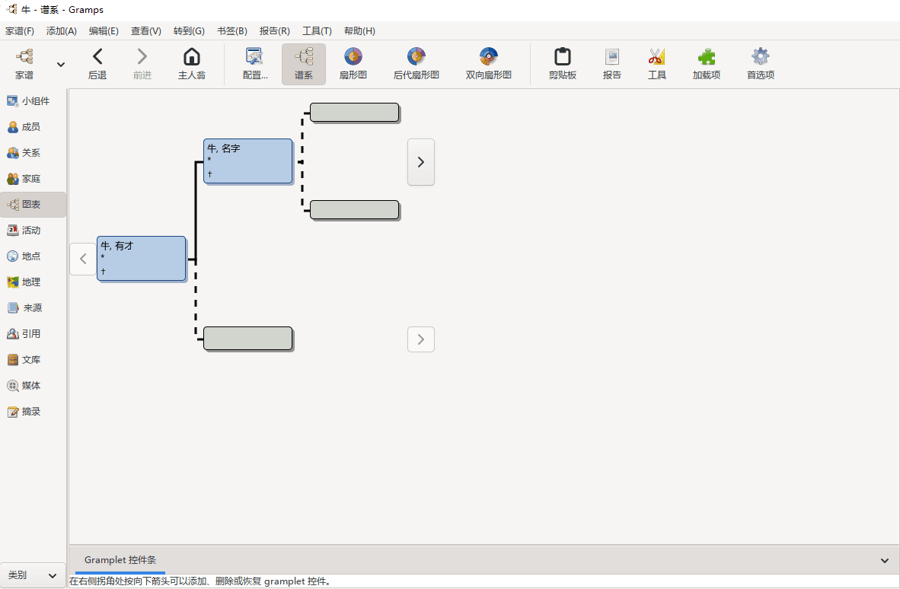Viewport: 900px width, 589px height.
Task: Collapse the Gramplet bar chevron
Action: [884, 561]
